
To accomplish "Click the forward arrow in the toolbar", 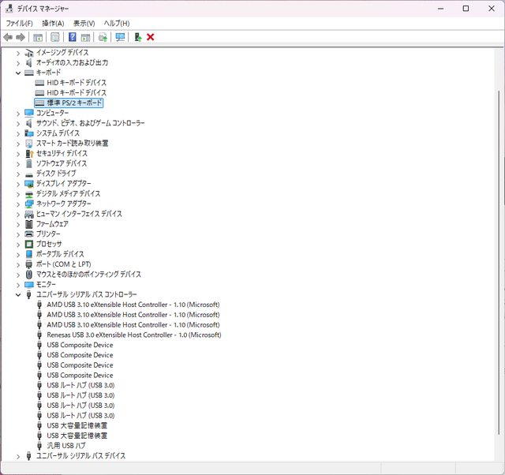I will coord(21,37).
